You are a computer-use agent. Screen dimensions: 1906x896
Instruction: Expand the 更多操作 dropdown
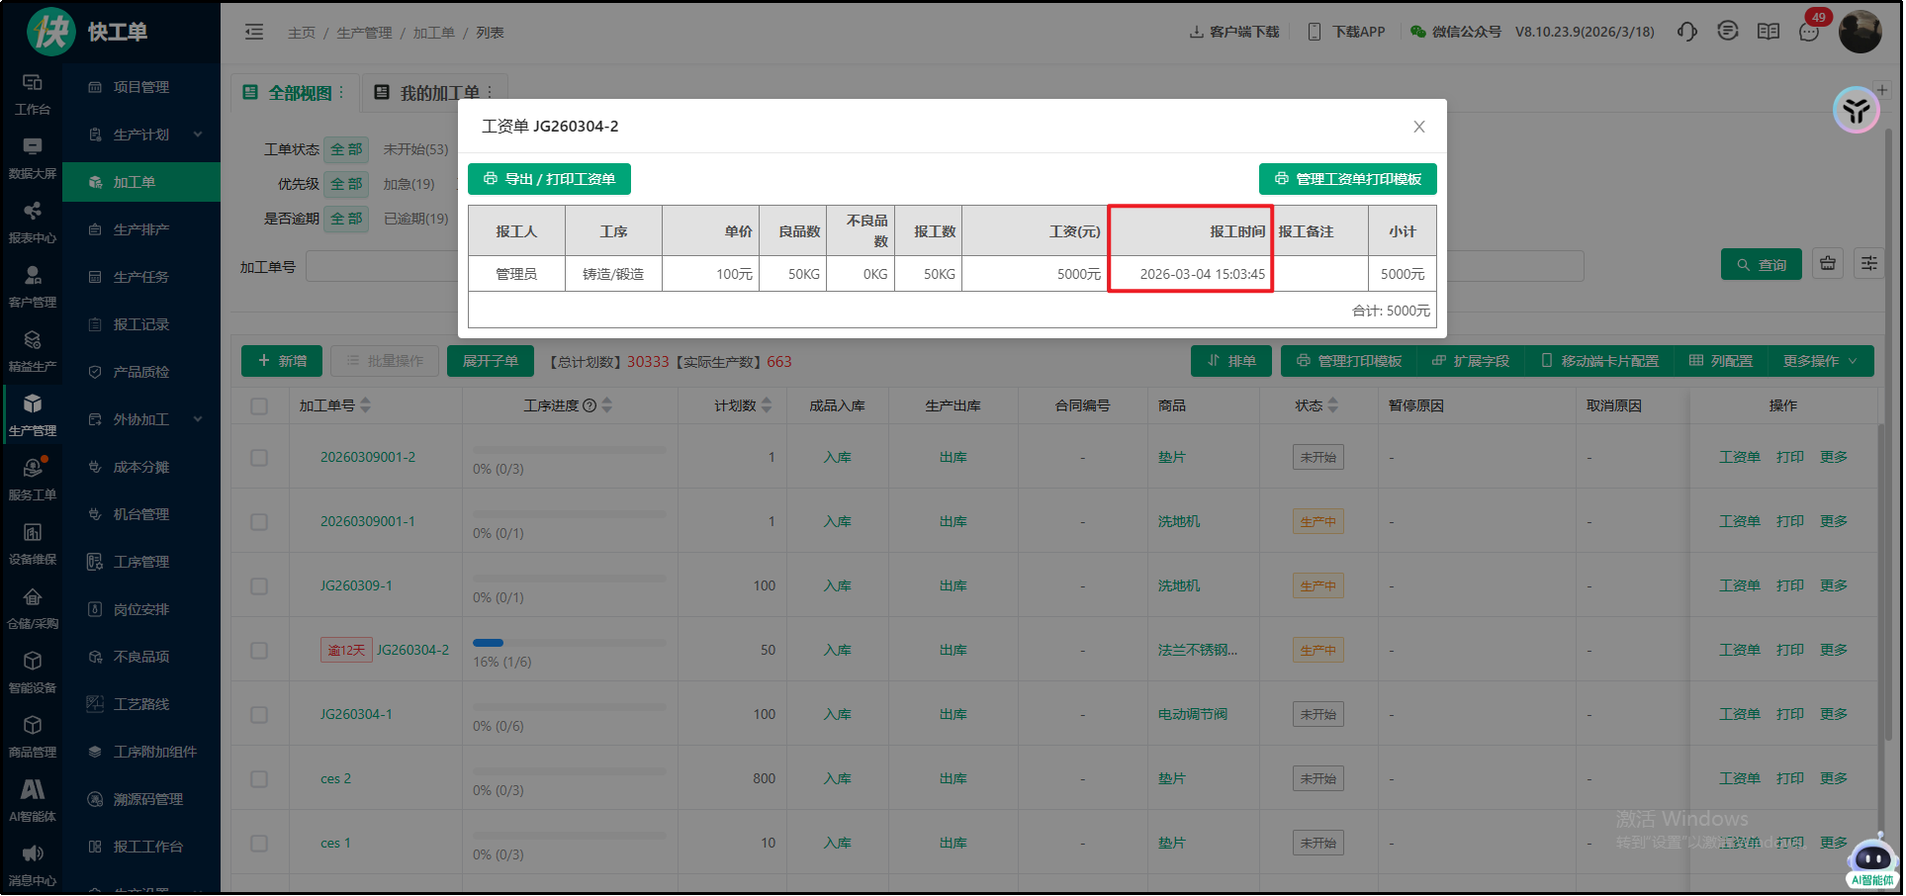1820,362
